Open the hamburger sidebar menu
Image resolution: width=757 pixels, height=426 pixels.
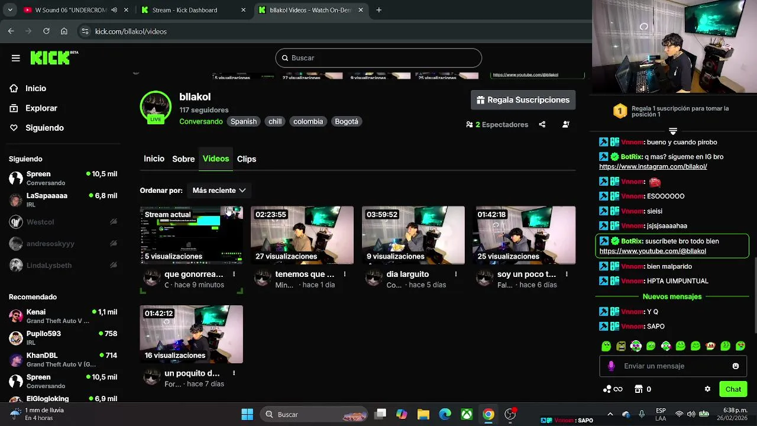(x=16, y=58)
